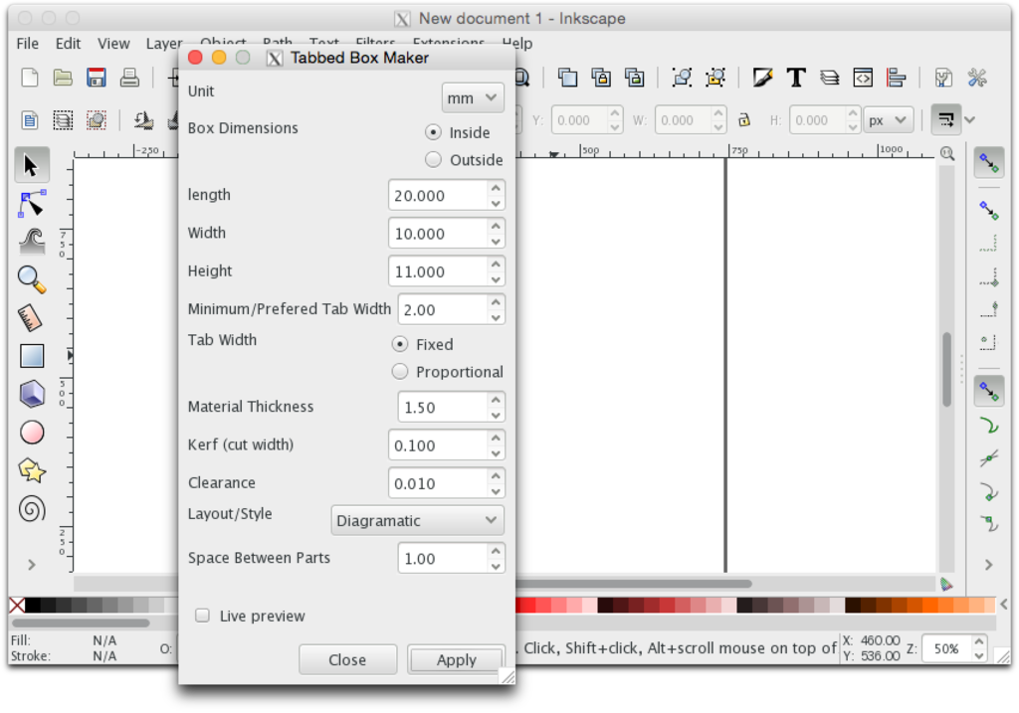Screen dimensions: 1019x713
Task: Choose the Outside box dimensions radio button
Action: [434, 160]
